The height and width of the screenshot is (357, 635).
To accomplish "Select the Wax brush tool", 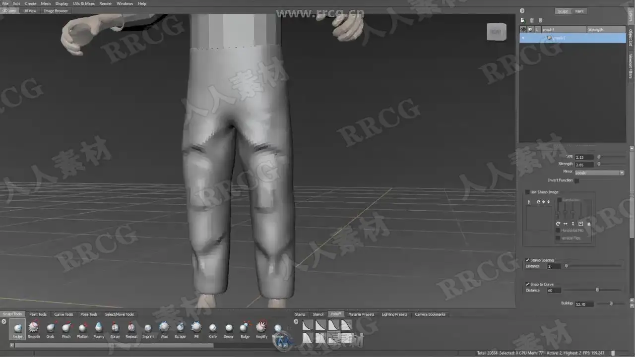I will (x=164, y=329).
